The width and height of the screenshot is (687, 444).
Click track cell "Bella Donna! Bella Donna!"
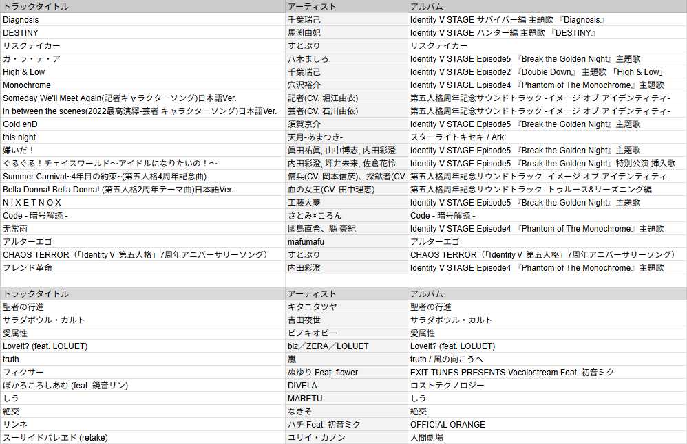point(142,190)
